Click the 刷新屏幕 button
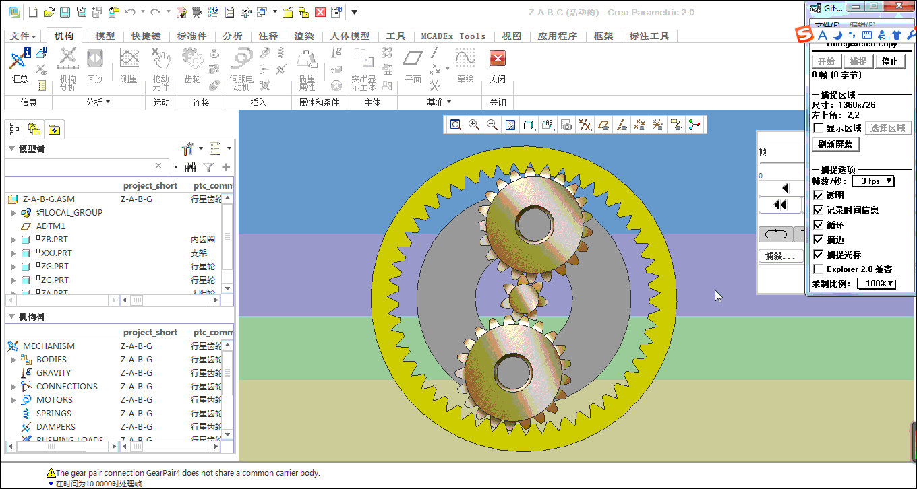Viewport: 917px width, 489px height. pos(835,144)
